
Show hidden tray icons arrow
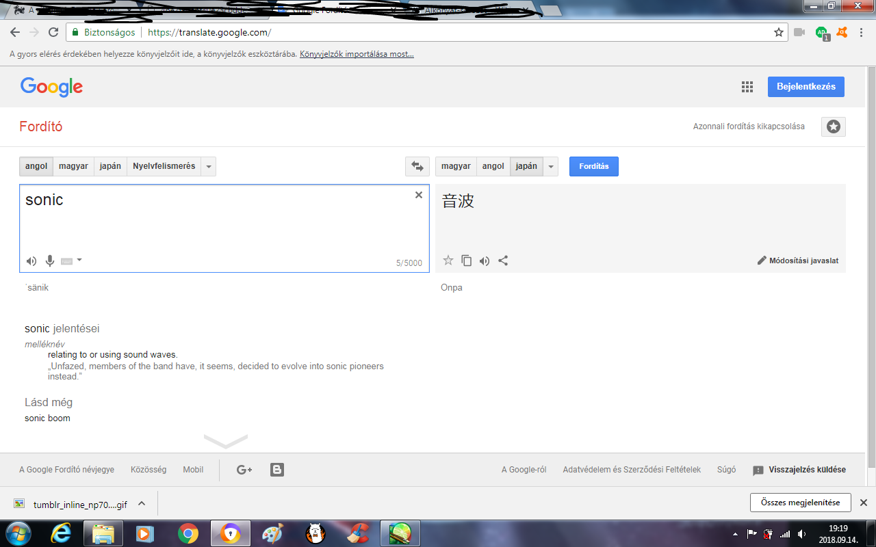[736, 533]
